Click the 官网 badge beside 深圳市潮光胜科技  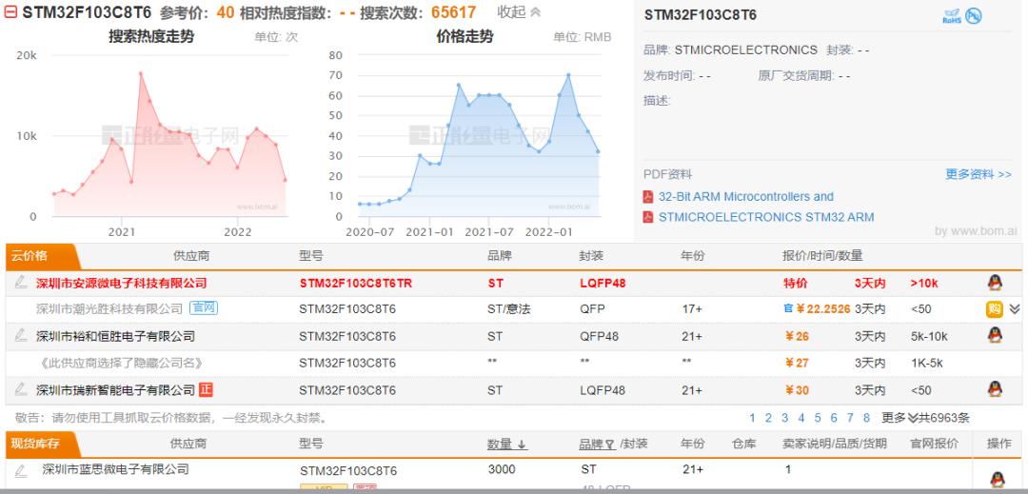(x=204, y=308)
